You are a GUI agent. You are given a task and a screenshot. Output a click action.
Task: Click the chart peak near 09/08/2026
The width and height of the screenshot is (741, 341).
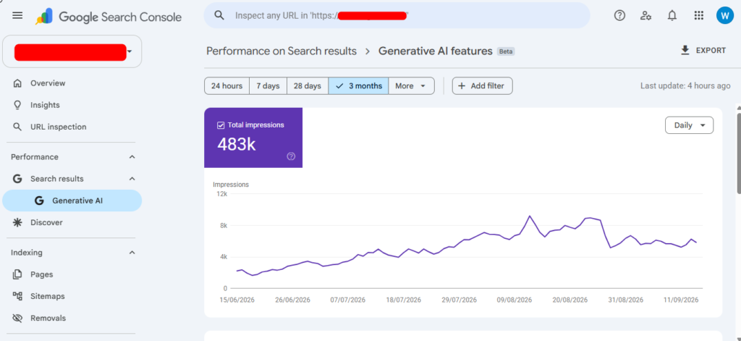pos(530,216)
